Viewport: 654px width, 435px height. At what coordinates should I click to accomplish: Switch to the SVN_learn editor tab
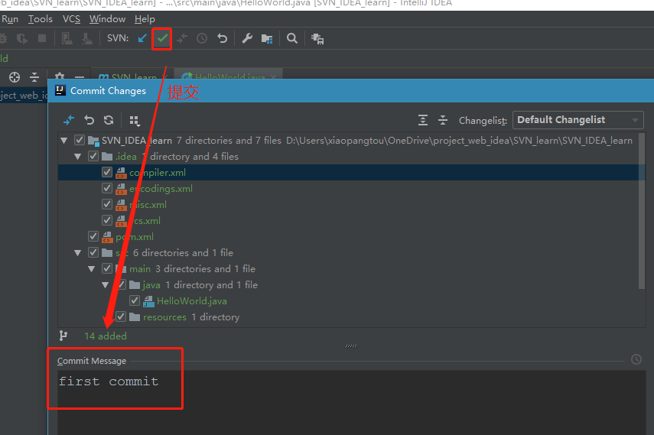tap(132, 76)
